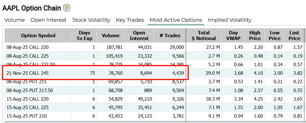Sort by Open Interest column header

click(139, 35)
